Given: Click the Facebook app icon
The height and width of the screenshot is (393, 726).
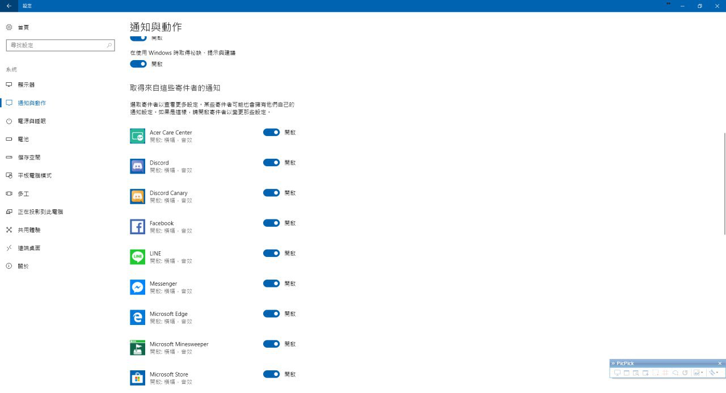Looking at the screenshot, I should 137,226.
